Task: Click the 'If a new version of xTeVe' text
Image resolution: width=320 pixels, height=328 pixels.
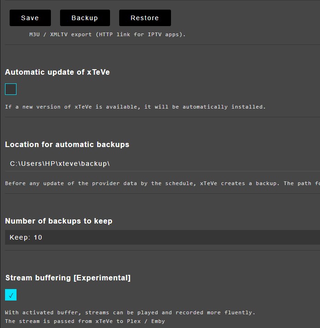Action: 135,107
